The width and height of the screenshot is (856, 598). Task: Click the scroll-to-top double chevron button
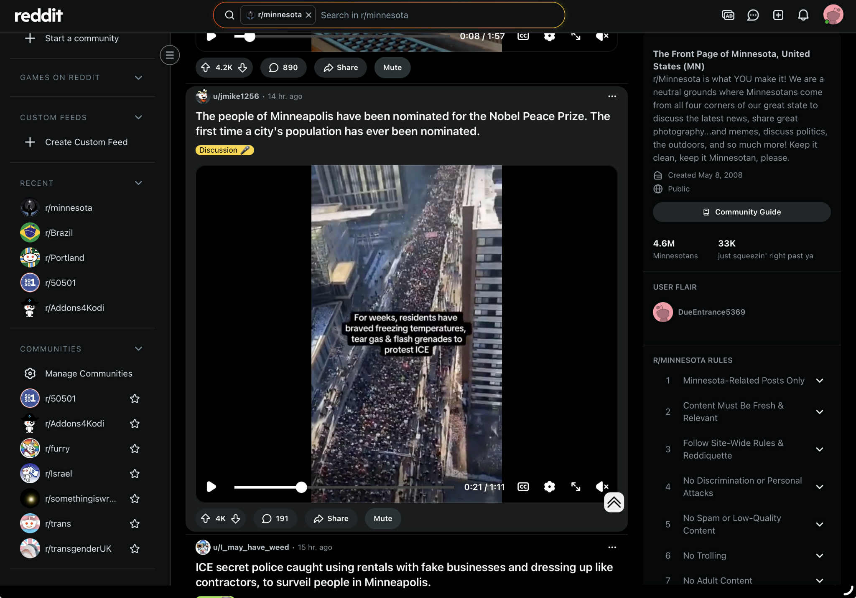(x=614, y=502)
